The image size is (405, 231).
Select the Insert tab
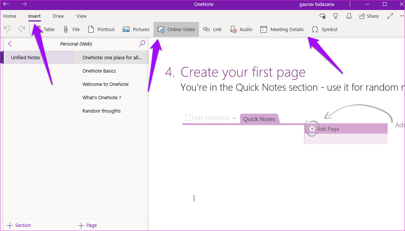pyautogui.click(x=34, y=16)
